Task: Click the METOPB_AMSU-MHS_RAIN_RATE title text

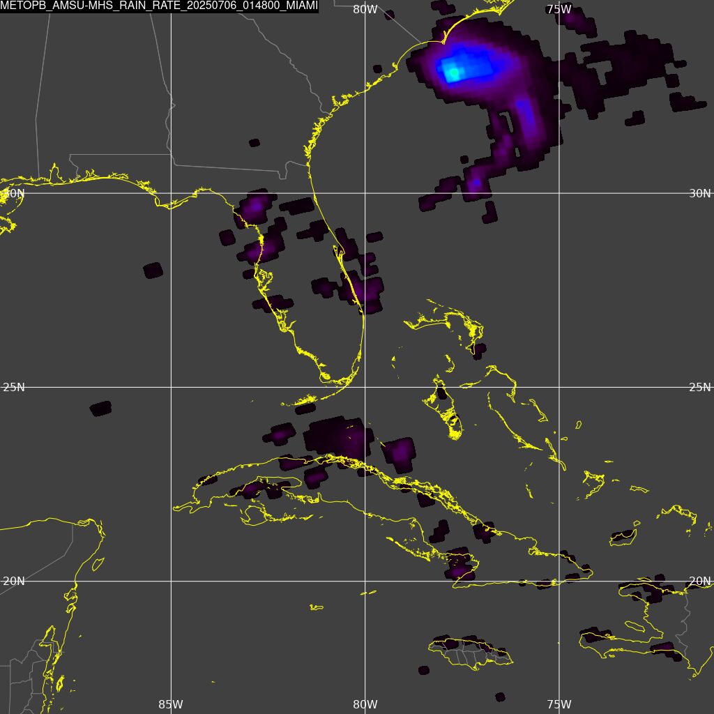Action: [x=159, y=6]
